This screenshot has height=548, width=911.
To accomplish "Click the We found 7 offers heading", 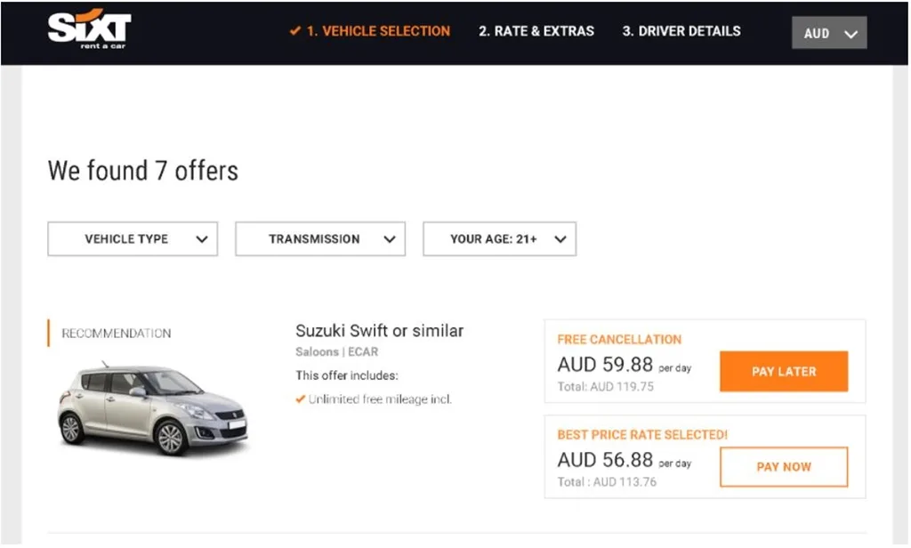I will 143,170.
